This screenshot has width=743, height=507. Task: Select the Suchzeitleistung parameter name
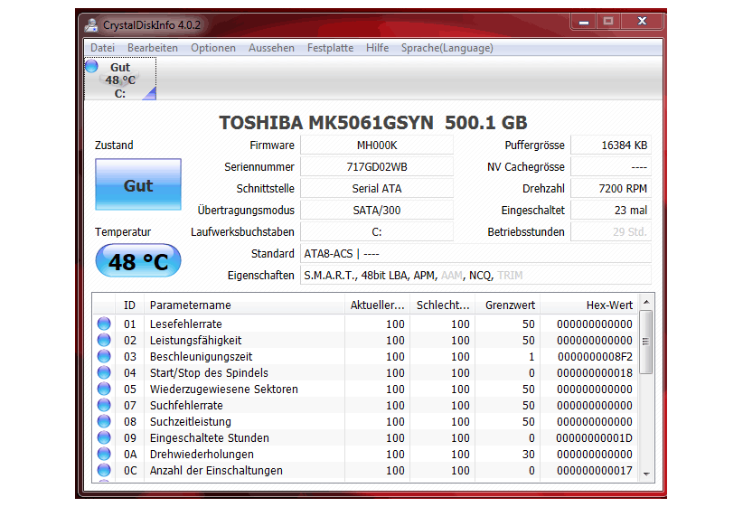coord(191,422)
